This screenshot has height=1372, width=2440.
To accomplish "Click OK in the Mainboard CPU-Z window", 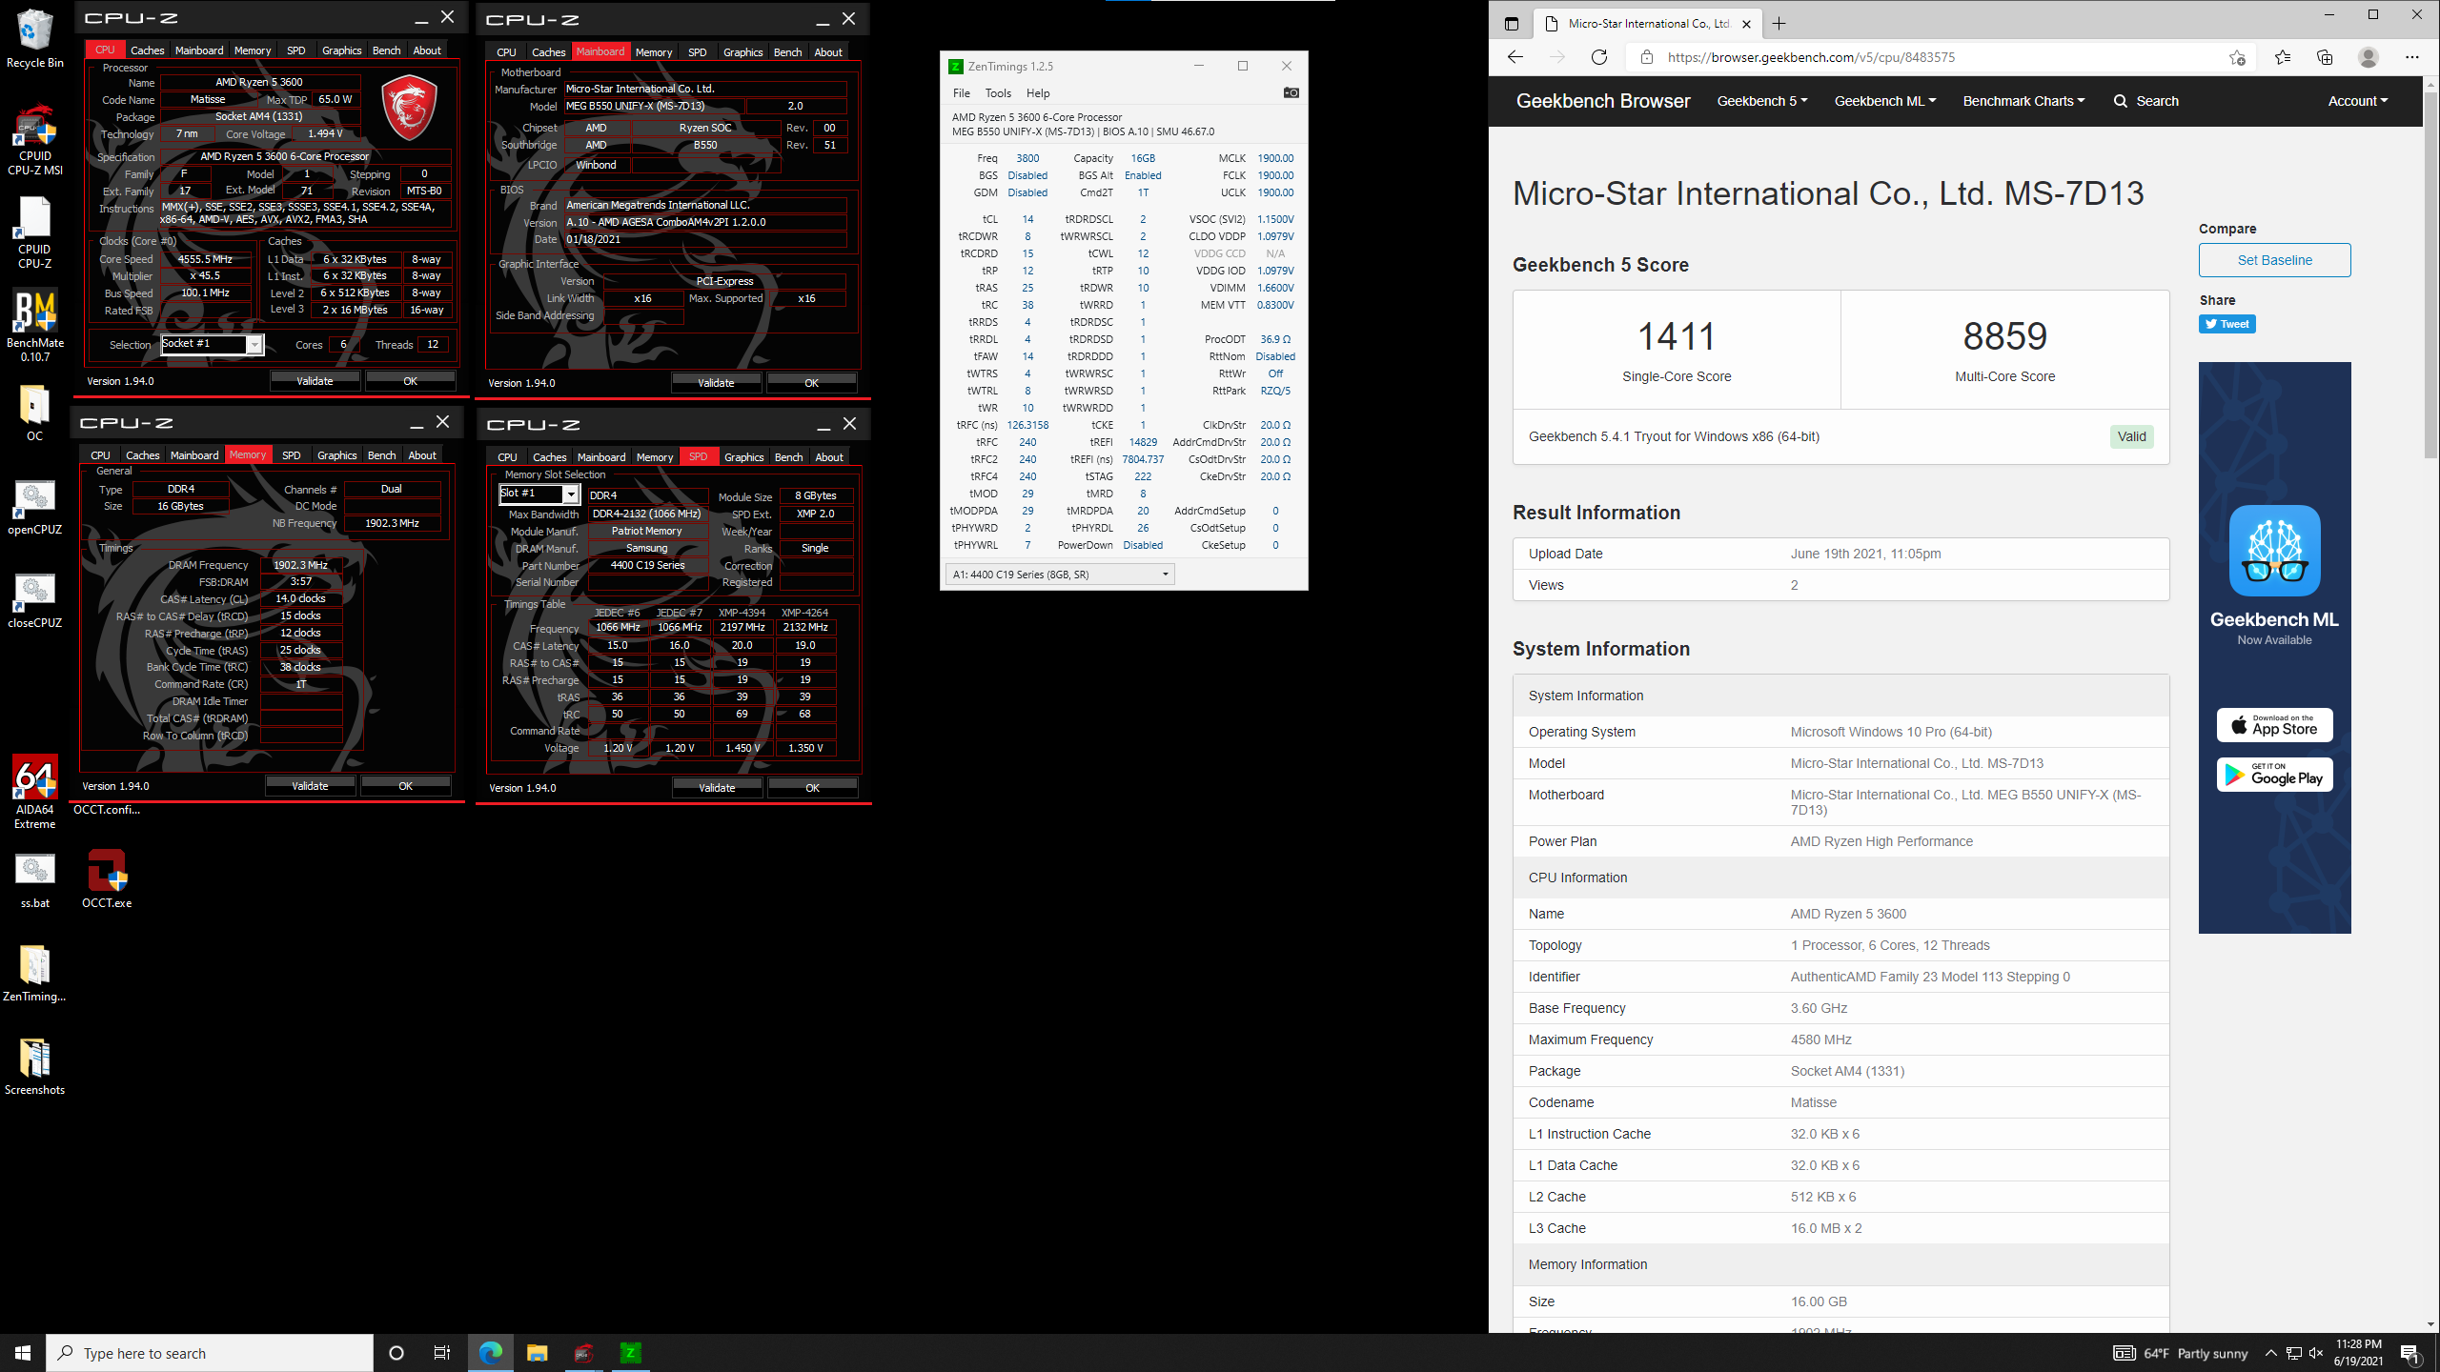I will tap(811, 383).
